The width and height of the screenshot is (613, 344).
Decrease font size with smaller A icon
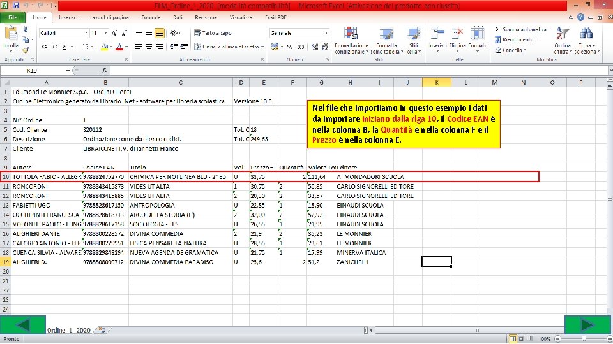pyautogui.click(x=125, y=33)
